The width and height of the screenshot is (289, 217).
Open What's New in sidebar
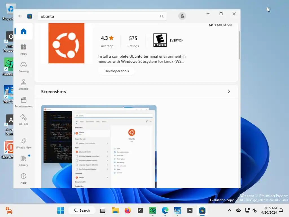pyautogui.click(x=23, y=144)
